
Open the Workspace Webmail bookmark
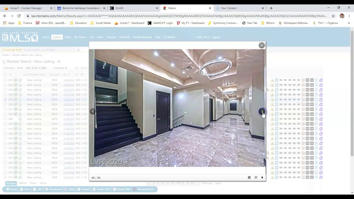(x=294, y=23)
